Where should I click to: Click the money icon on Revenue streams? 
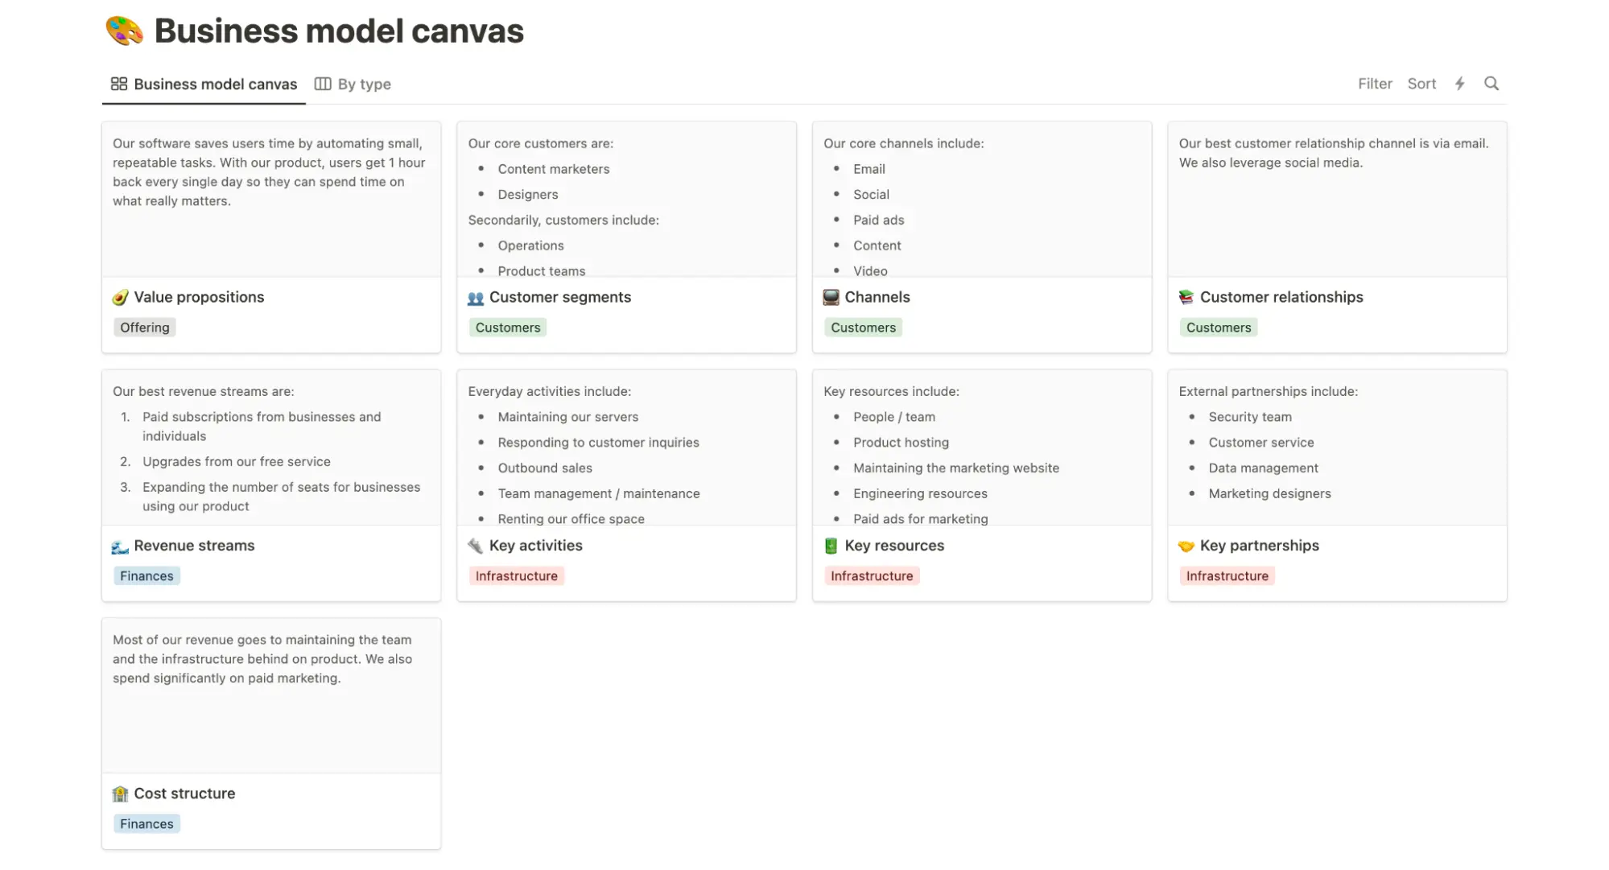(x=120, y=545)
